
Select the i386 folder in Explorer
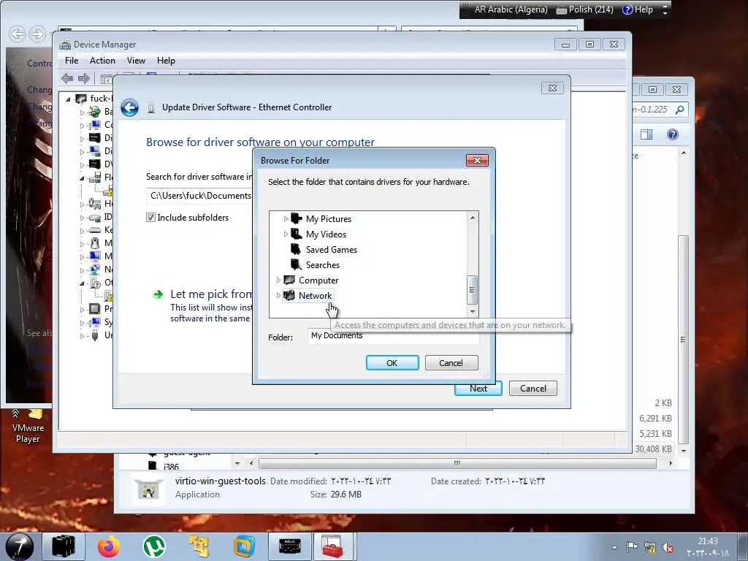[x=170, y=467]
